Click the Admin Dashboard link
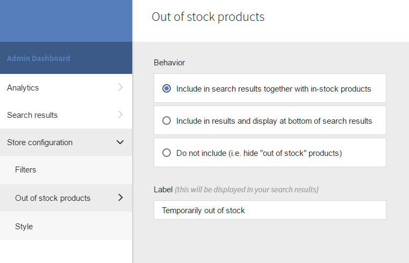Viewport: 409px width, 263px height. tap(39, 58)
